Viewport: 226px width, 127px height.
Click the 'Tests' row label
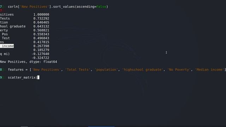point(5,18)
